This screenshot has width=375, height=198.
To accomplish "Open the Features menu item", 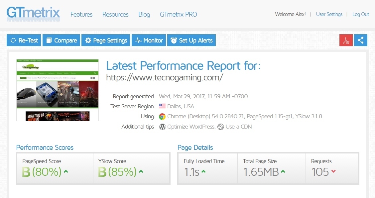I will 81,15.
